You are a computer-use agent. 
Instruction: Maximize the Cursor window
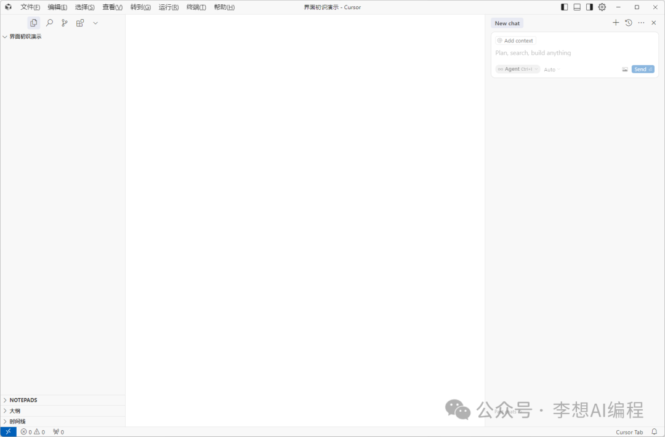pos(637,7)
